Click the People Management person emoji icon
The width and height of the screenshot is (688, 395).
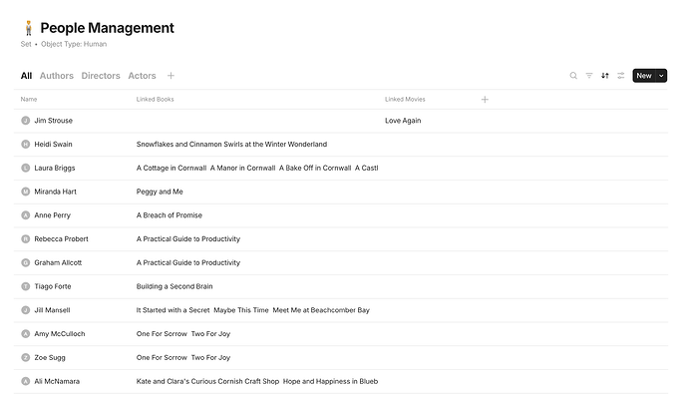coord(29,28)
